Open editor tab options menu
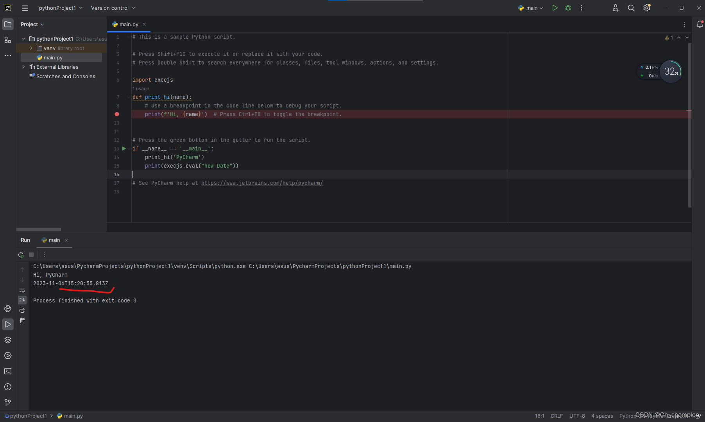 pos(684,24)
